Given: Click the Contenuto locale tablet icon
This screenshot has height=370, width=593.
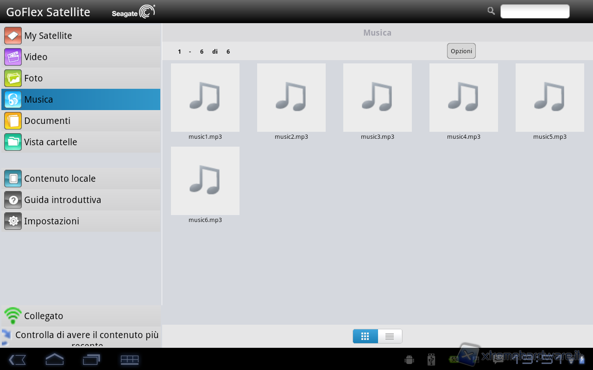Looking at the screenshot, I should pyautogui.click(x=13, y=179).
